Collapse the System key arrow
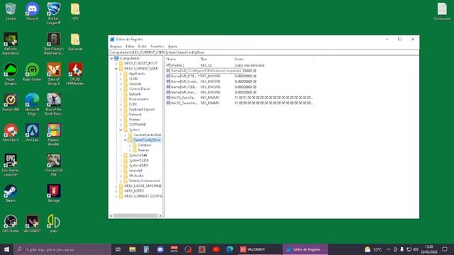Viewport: 454px width, 255px height. [x=121, y=130]
